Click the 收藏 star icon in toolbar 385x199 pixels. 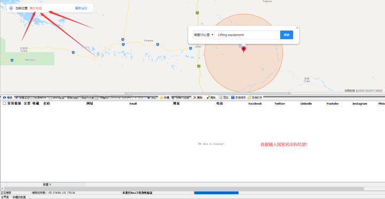coord(161,97)
